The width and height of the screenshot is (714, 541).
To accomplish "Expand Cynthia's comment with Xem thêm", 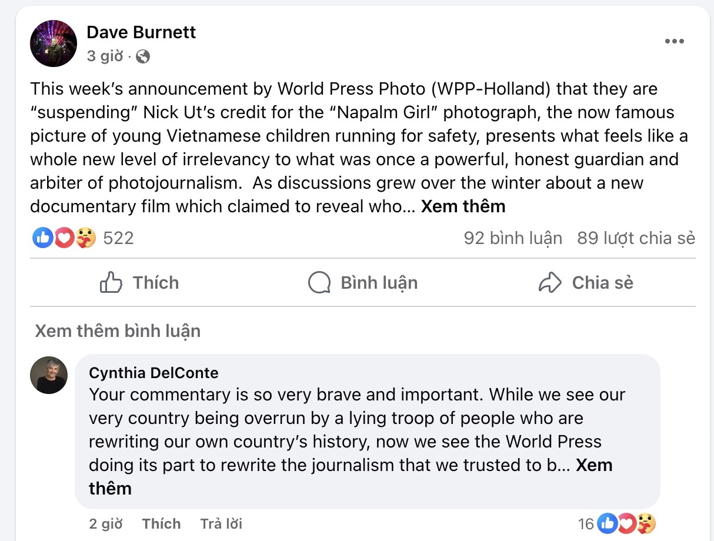I will click(351, 476).
